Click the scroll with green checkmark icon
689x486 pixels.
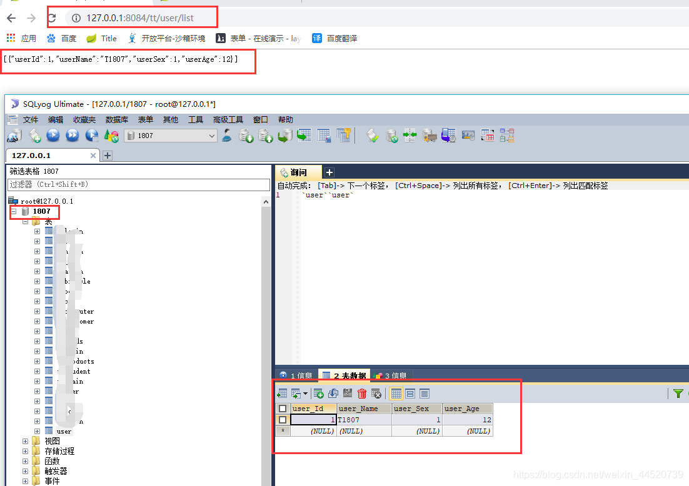pos(372,136)
